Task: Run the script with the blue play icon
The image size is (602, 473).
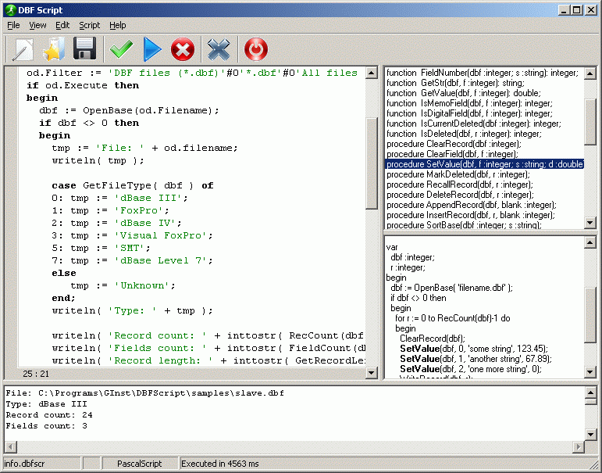Action: pos(152,49)
